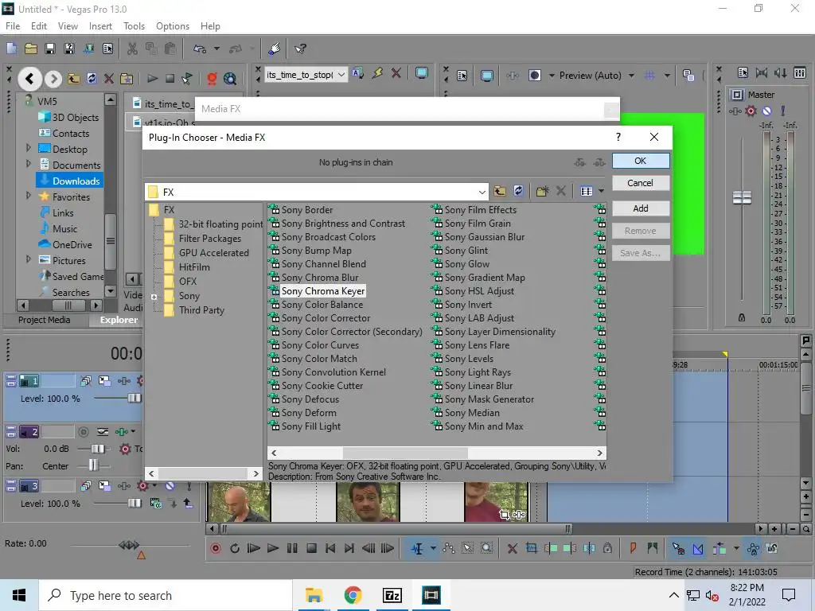Click the Pause button in transport bar
The image size is (815, 611).
pyautogui.click(x=292, y=548)
